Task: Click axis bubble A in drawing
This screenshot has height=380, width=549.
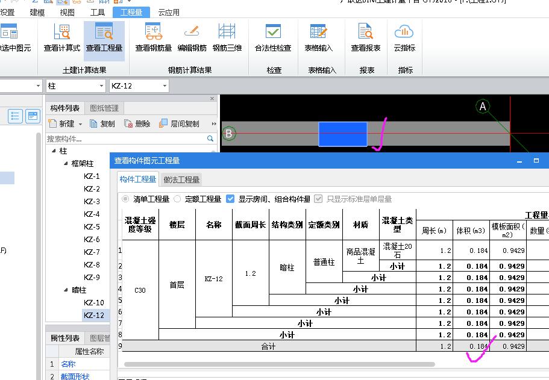Action: point(483,106)
